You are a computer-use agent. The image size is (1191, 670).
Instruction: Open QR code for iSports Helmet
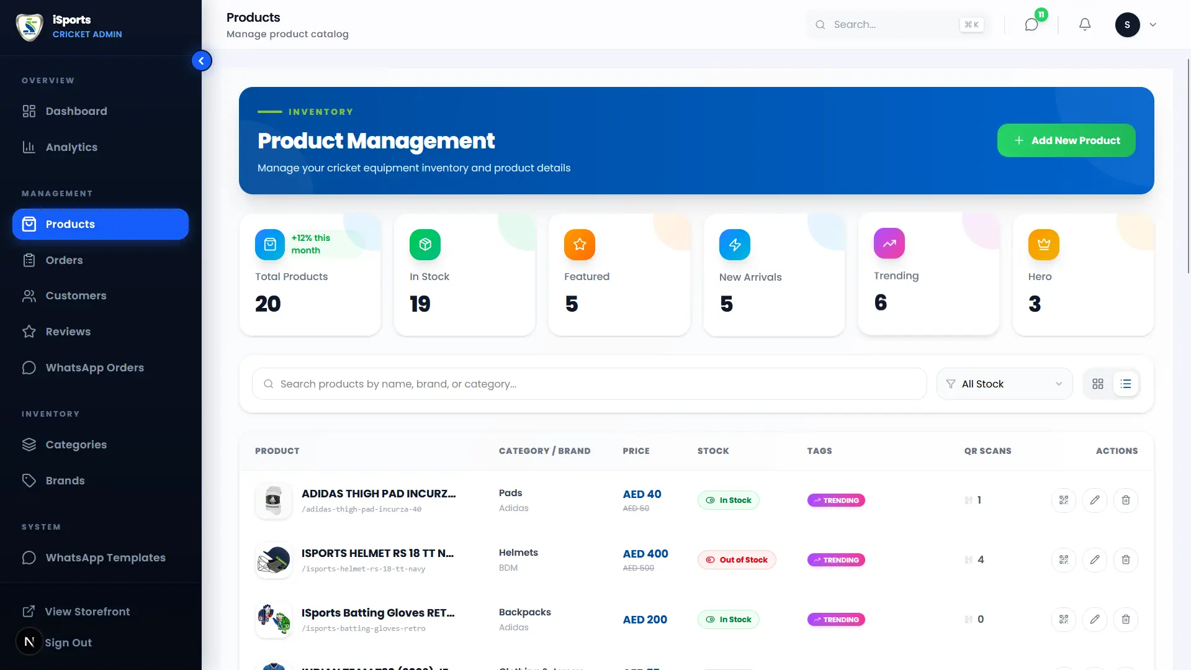(1064, 559)
